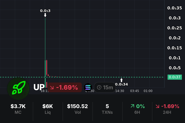This screenshot has height=123, width=185.
Task: Click the tall green candlestick on chart
Action: coord(45,46)
